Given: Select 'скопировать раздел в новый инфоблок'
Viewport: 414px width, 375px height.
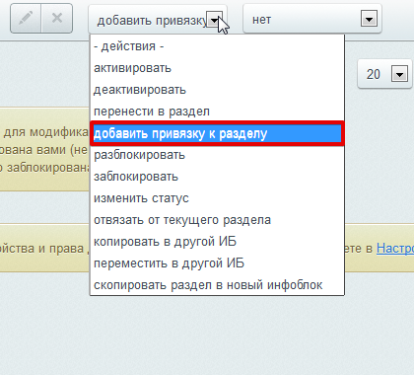Looking at the screenshot, I should 217,285.
